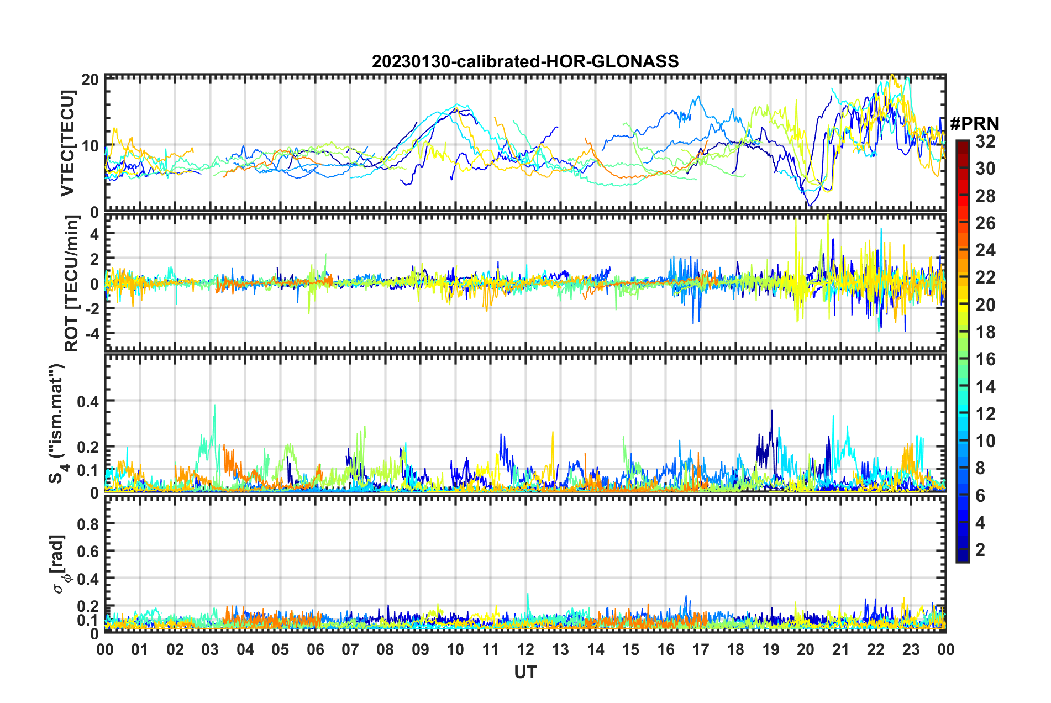Click S4 axis tick label 0.4
Image resolution: width=1051 pixels, height=703 pixels.
(88, 401)
